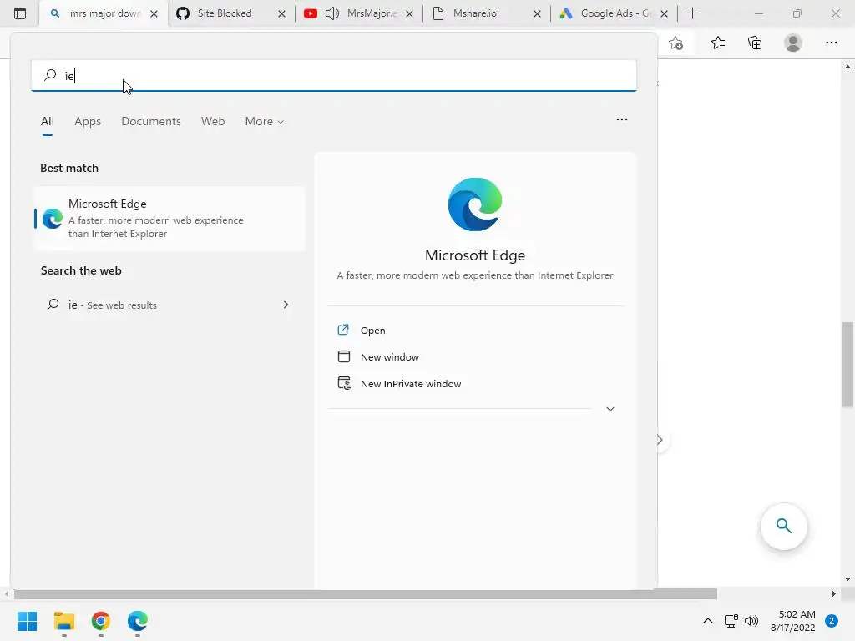The image size is (855, 641).
Task: Expand more actions chevron in preview pane
Action: (610, 409)
